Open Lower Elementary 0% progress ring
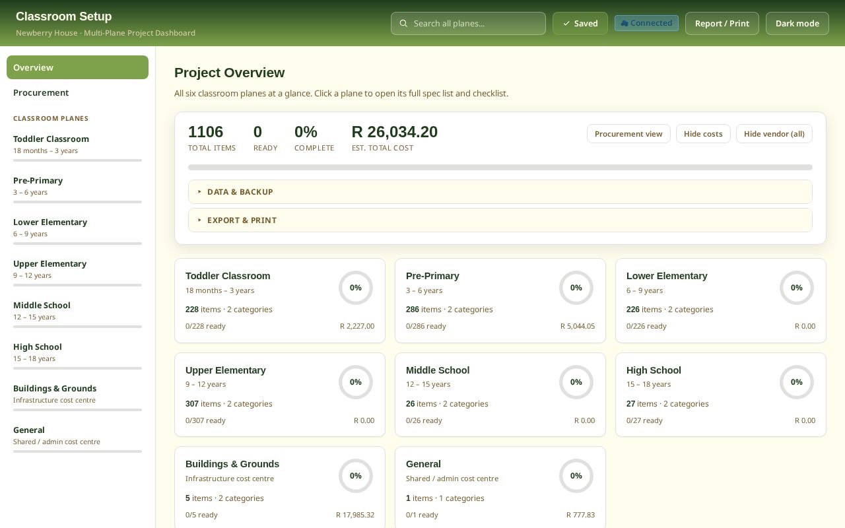This screenshot has height=528, width=845. pos(797,288)
